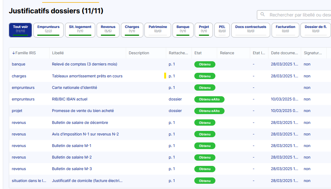331x189 pixels.
Task: Click Obtenu status of Carte nationale d'identité
Action: point(205,88)
